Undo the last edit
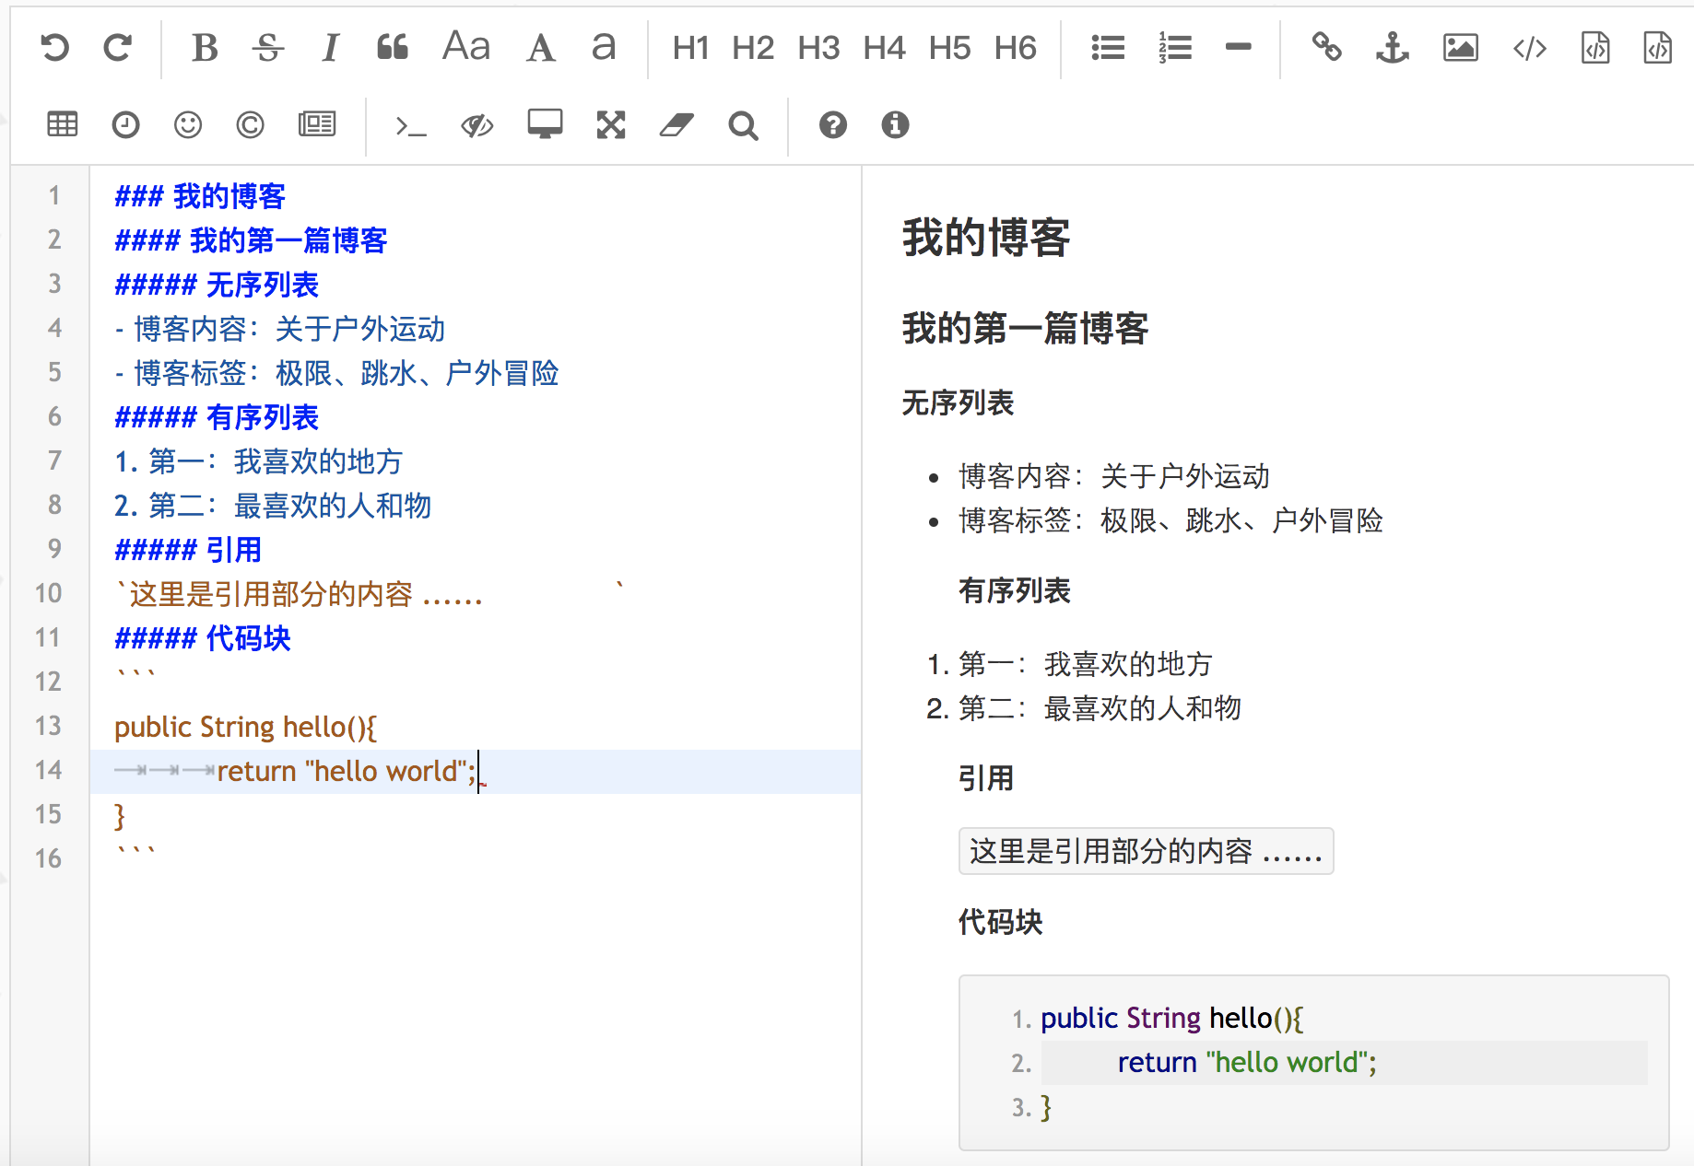The image size is (1694, 1166). click(x=53, y=47)
